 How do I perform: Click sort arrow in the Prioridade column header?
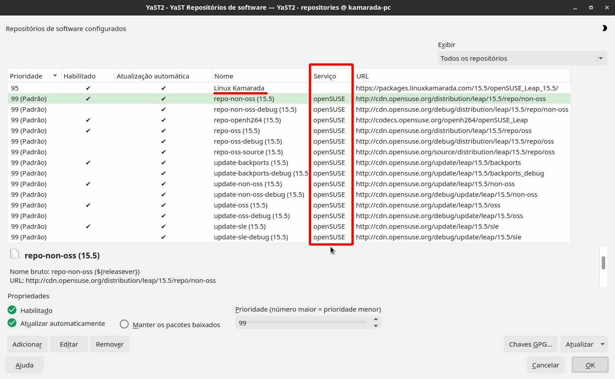click(x=55, y=76)
